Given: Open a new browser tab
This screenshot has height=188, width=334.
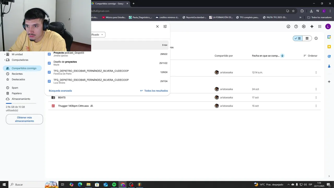Looking at the screenshot, I should [134, 3].
